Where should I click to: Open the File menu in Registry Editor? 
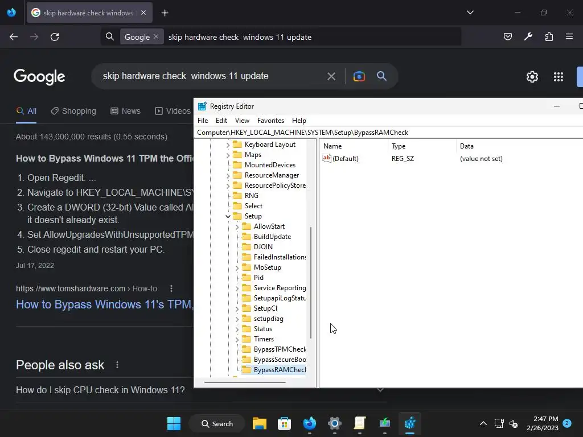click(x=203, y=121)
